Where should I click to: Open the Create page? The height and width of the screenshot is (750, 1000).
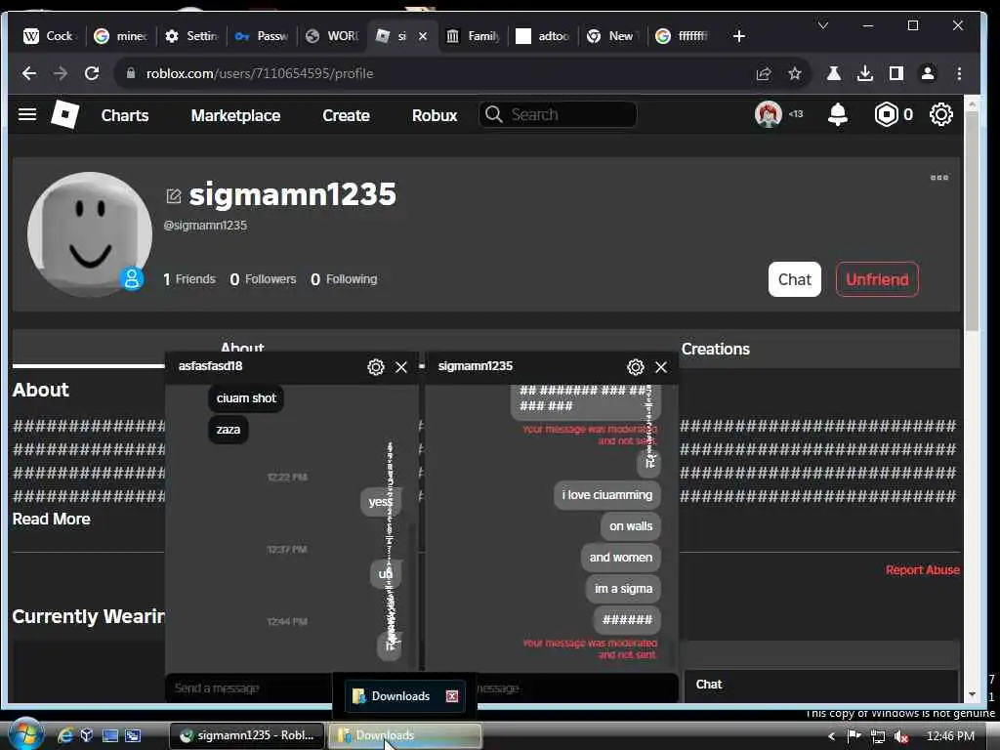pos(346,115)
